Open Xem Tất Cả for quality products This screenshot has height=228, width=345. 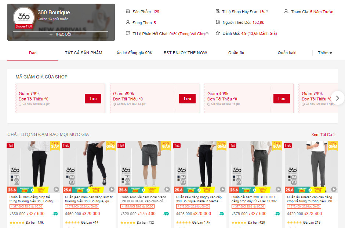pos(323,135)
